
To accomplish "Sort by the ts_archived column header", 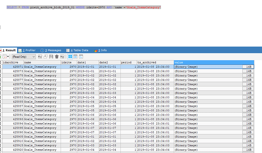I will [155, 62].
